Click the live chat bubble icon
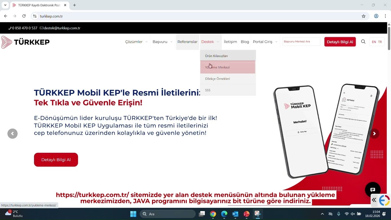 373,190
